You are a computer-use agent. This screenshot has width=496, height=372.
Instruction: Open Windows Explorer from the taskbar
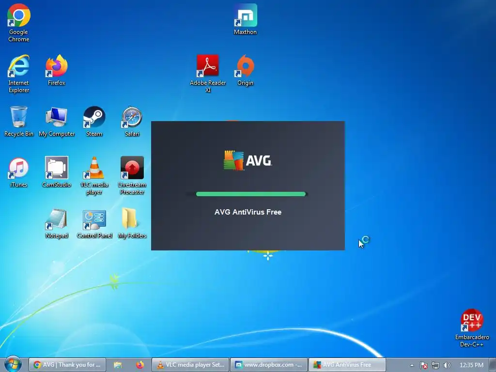(118, 365)
